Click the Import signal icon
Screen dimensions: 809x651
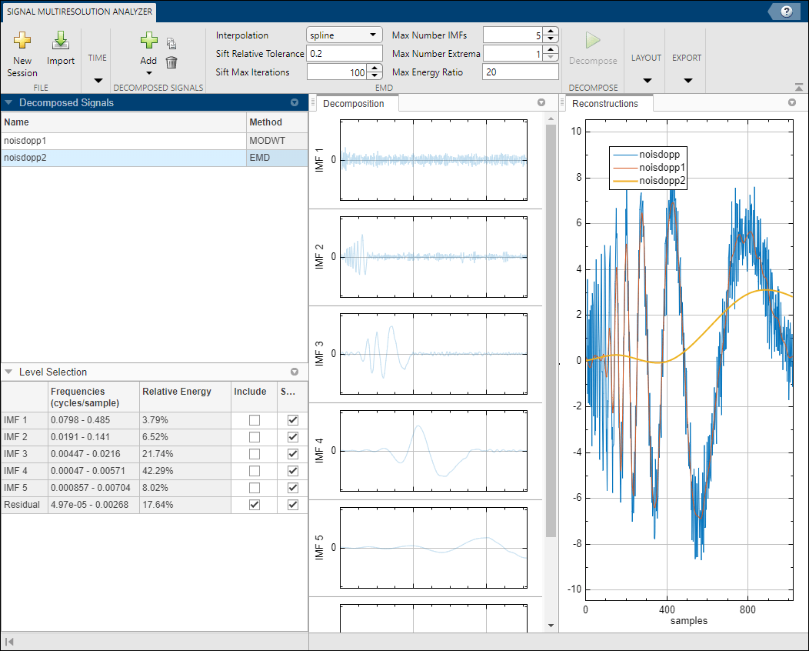coord(61,41)
